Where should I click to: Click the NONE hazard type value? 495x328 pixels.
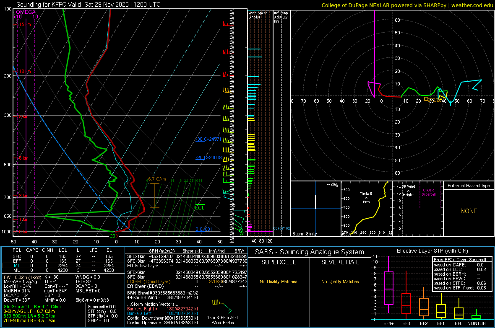(469, 211)
